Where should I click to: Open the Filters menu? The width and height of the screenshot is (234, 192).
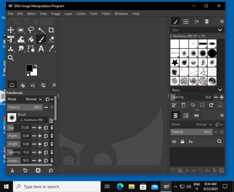(x=106, y=14)
